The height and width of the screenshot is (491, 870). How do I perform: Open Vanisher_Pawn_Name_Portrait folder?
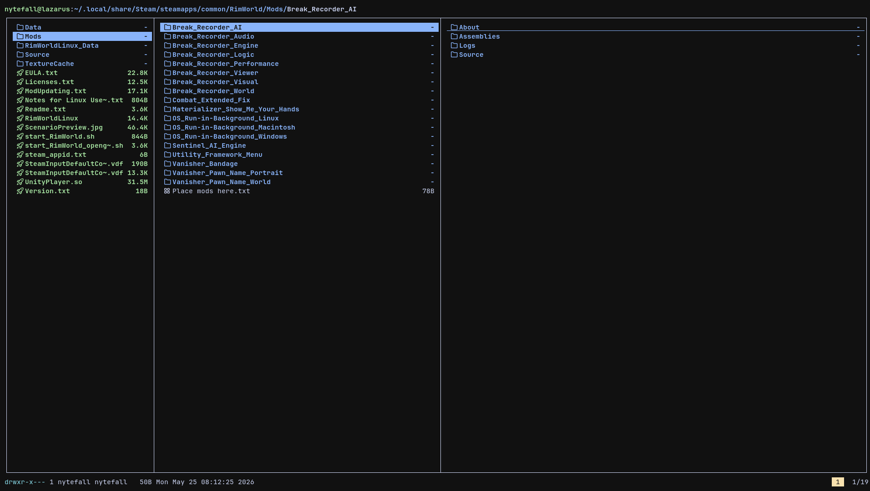[299, 173]
